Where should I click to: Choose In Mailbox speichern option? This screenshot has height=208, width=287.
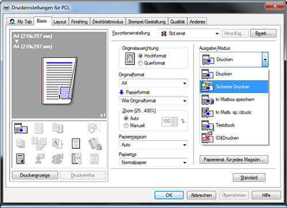pyautogui.click(x=234, y=99)
